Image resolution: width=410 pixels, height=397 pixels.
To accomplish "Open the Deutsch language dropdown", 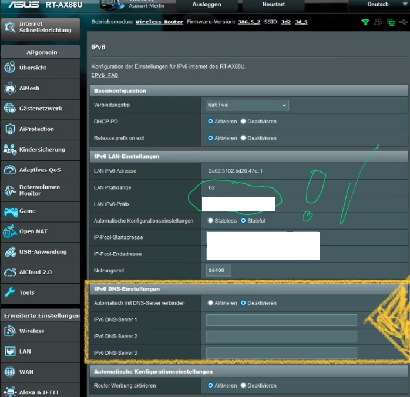I will pos(379,5).
